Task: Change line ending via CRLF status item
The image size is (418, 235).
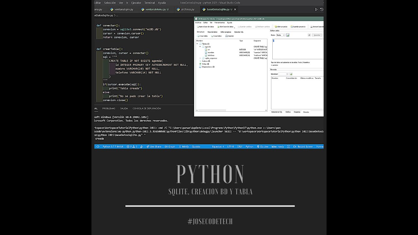Action: tap(240, 147)
